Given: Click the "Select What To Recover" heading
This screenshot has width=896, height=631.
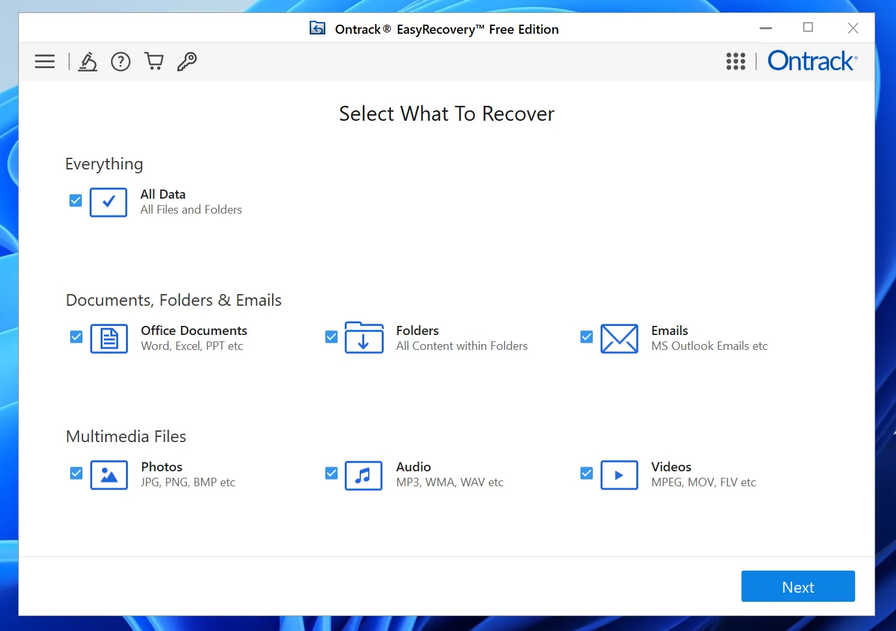Looking at the screenshot, I should [447, 114].
